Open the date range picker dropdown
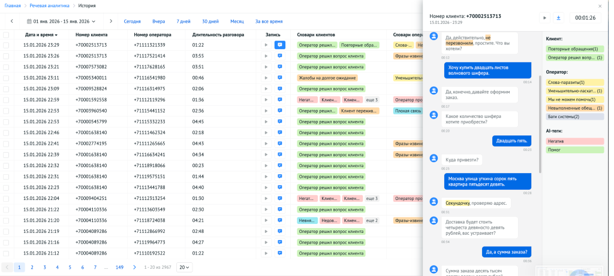 click(62, 22)
